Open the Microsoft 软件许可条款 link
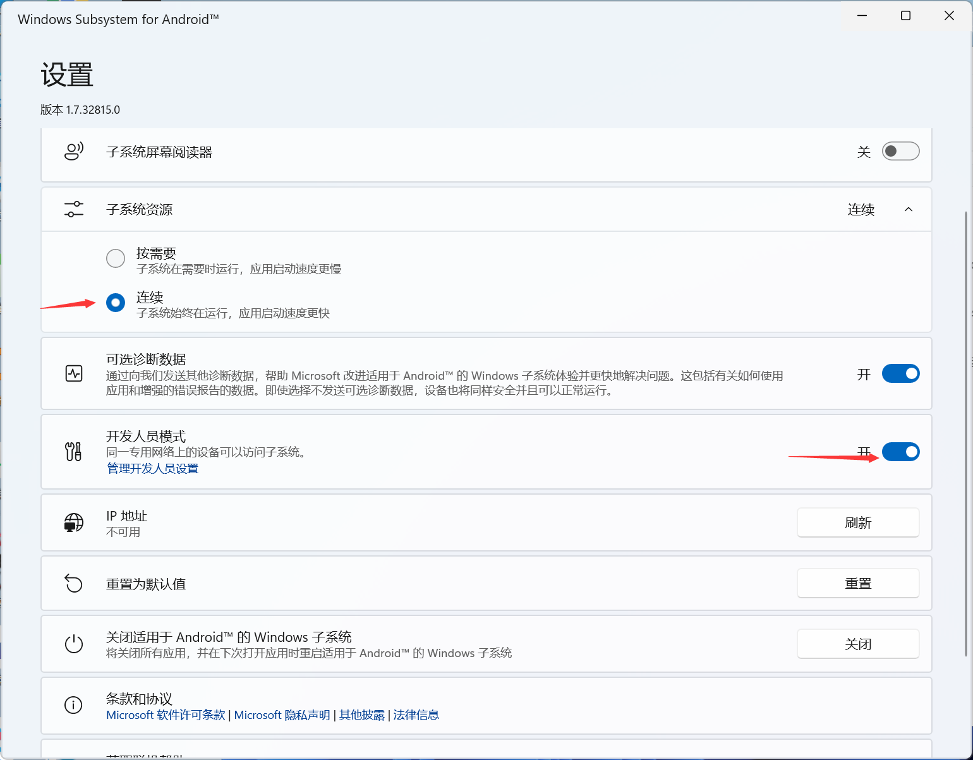Image resolution: width=973 pixels, height=760 pixels. pyautogui.click(x=166, y=715)
